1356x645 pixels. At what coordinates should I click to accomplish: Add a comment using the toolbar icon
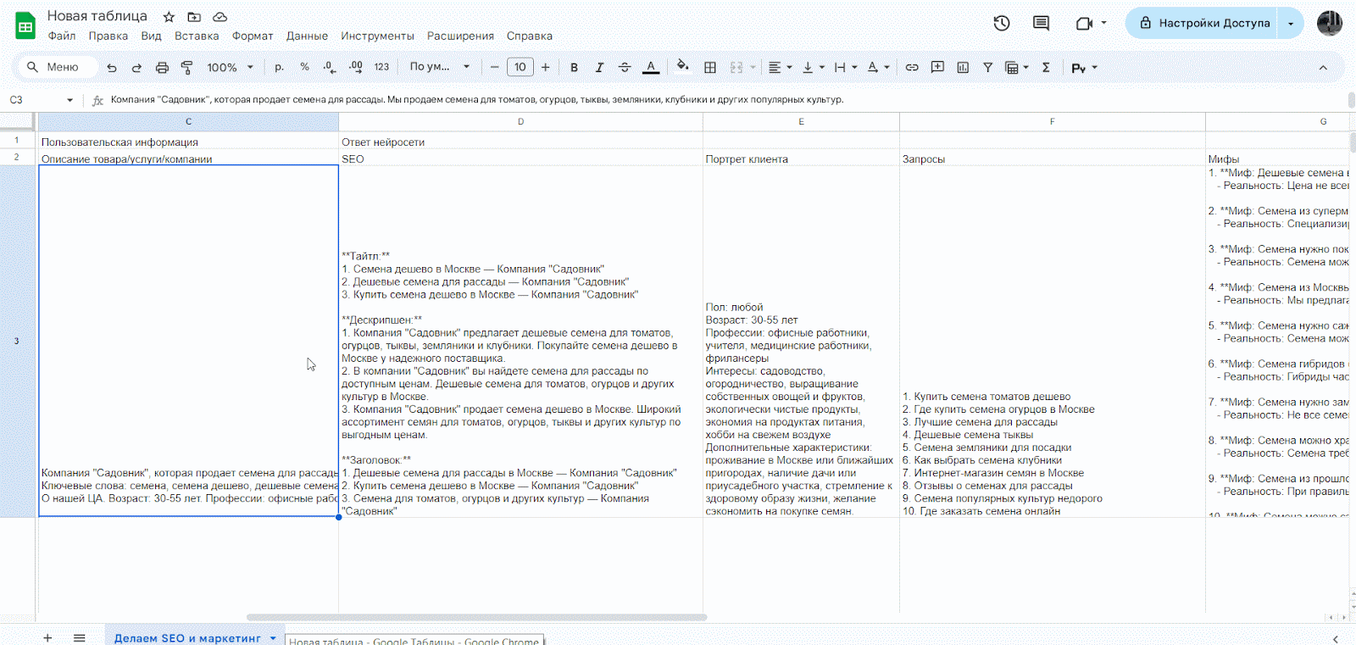(x=937, y=67)
